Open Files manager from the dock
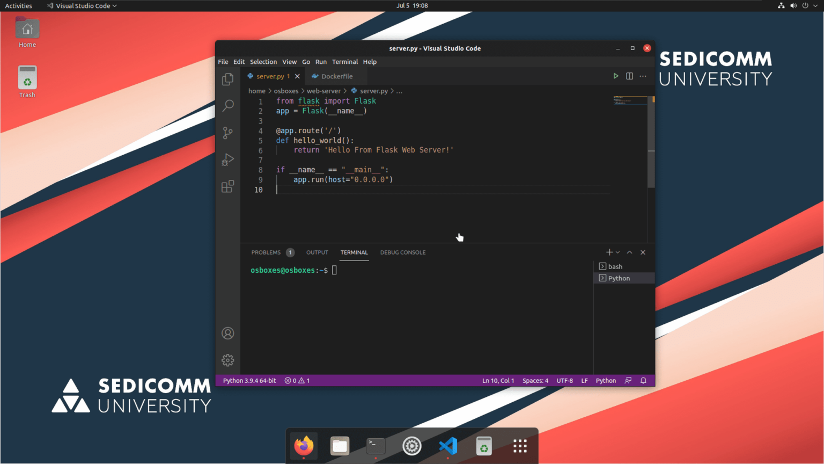 coord(340,446)
